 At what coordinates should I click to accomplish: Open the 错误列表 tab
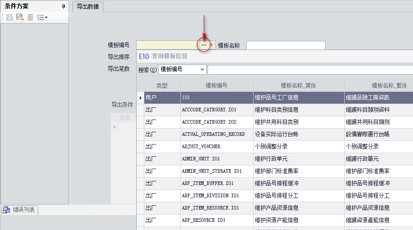click(x=20, y=210)
